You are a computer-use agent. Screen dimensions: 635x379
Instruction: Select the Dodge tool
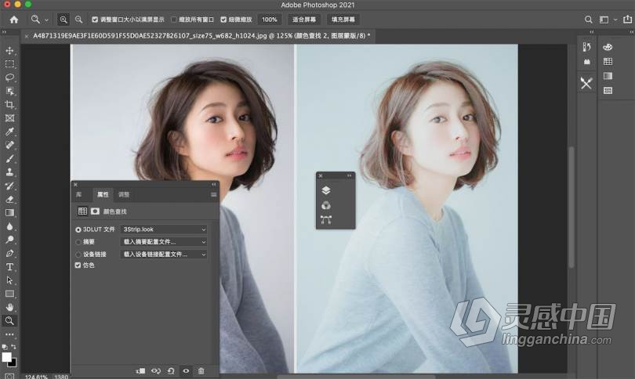[9, 240]
